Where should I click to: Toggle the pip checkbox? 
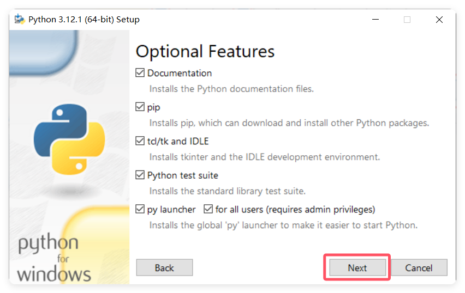[x=140, y=107]
